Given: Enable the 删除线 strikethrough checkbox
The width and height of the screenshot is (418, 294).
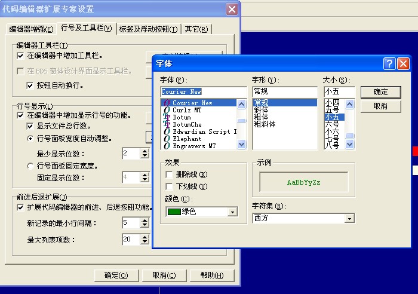Looking at the screenshot, I should tap(170, 174).
